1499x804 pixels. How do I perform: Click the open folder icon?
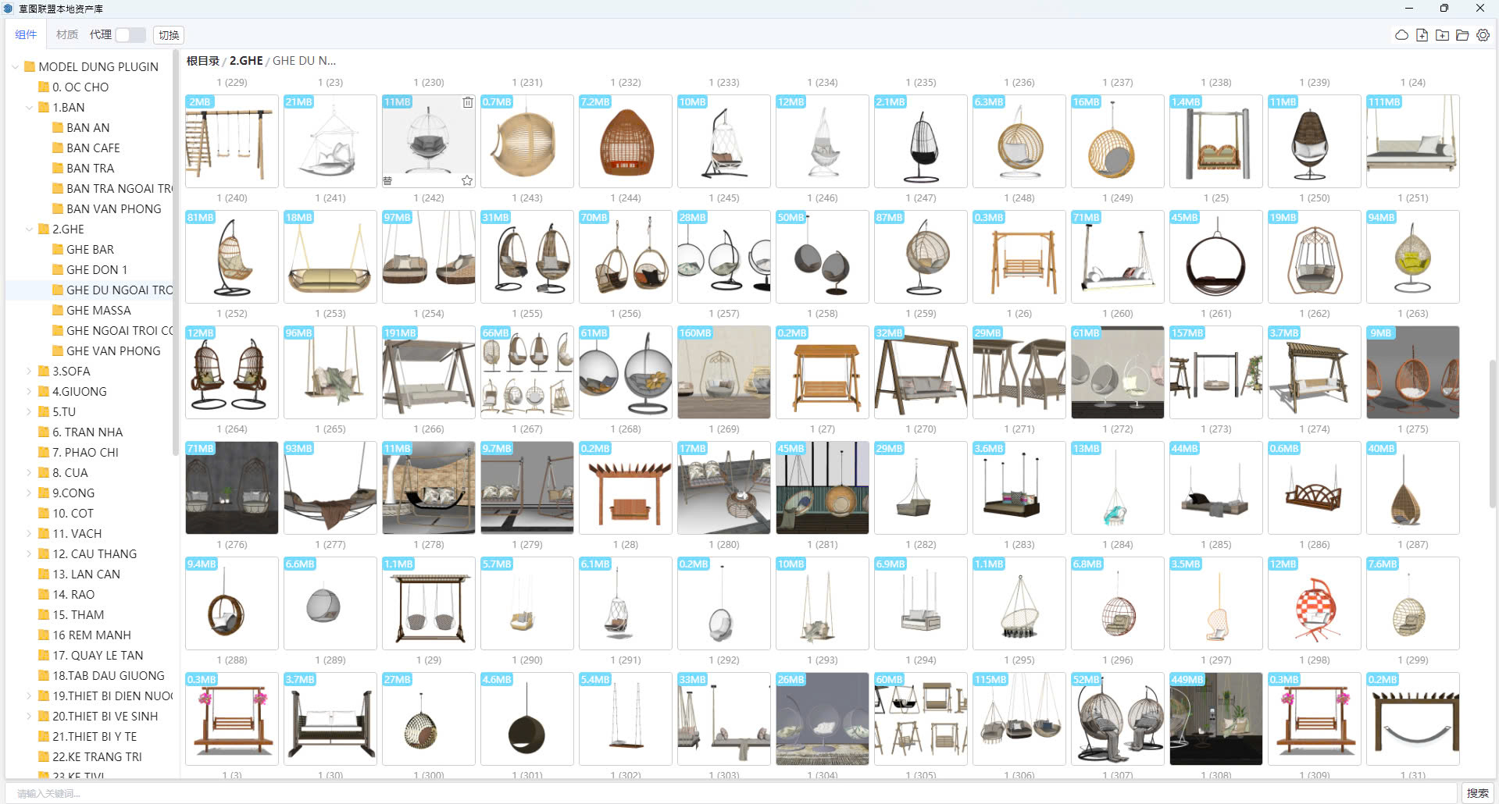pos(1462,35)
